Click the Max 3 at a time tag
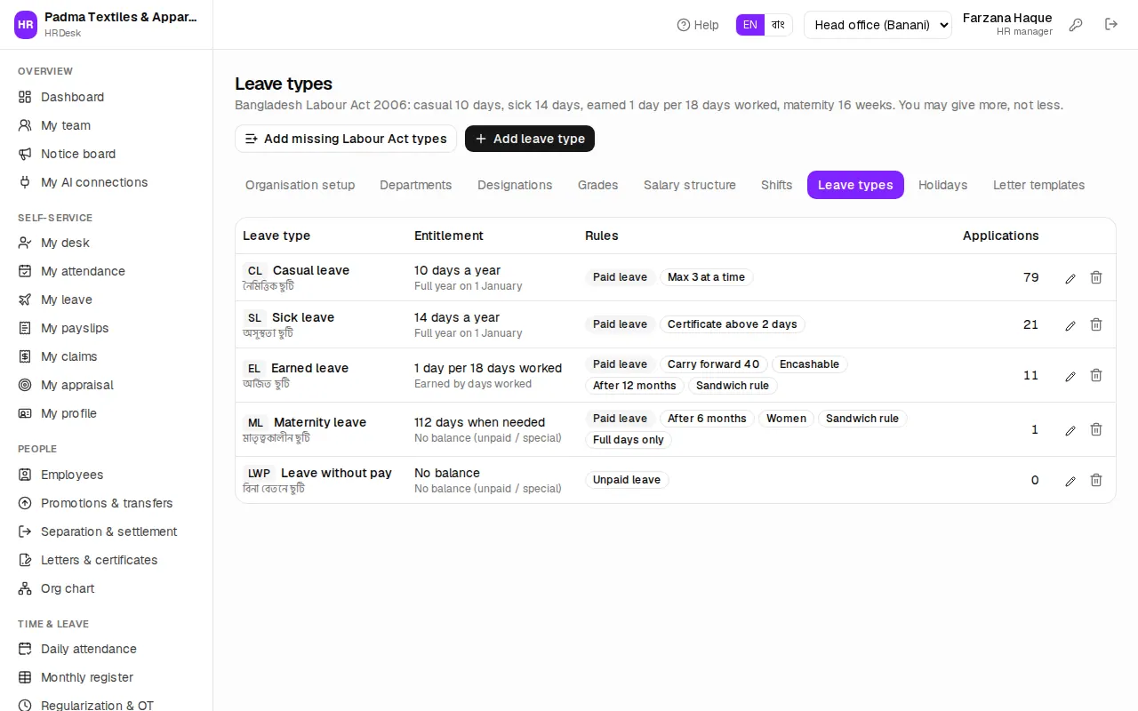Screen dimensions: 1138x711 point(706,277)
